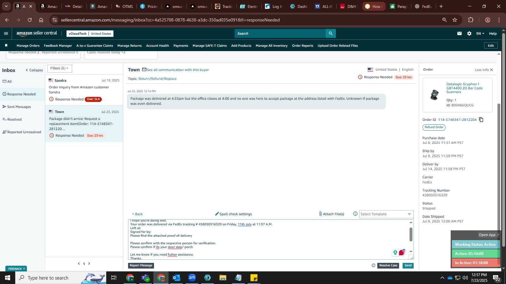Click inside the reply message text area
This screenshot has width=506, height=284.
[268, 240]
